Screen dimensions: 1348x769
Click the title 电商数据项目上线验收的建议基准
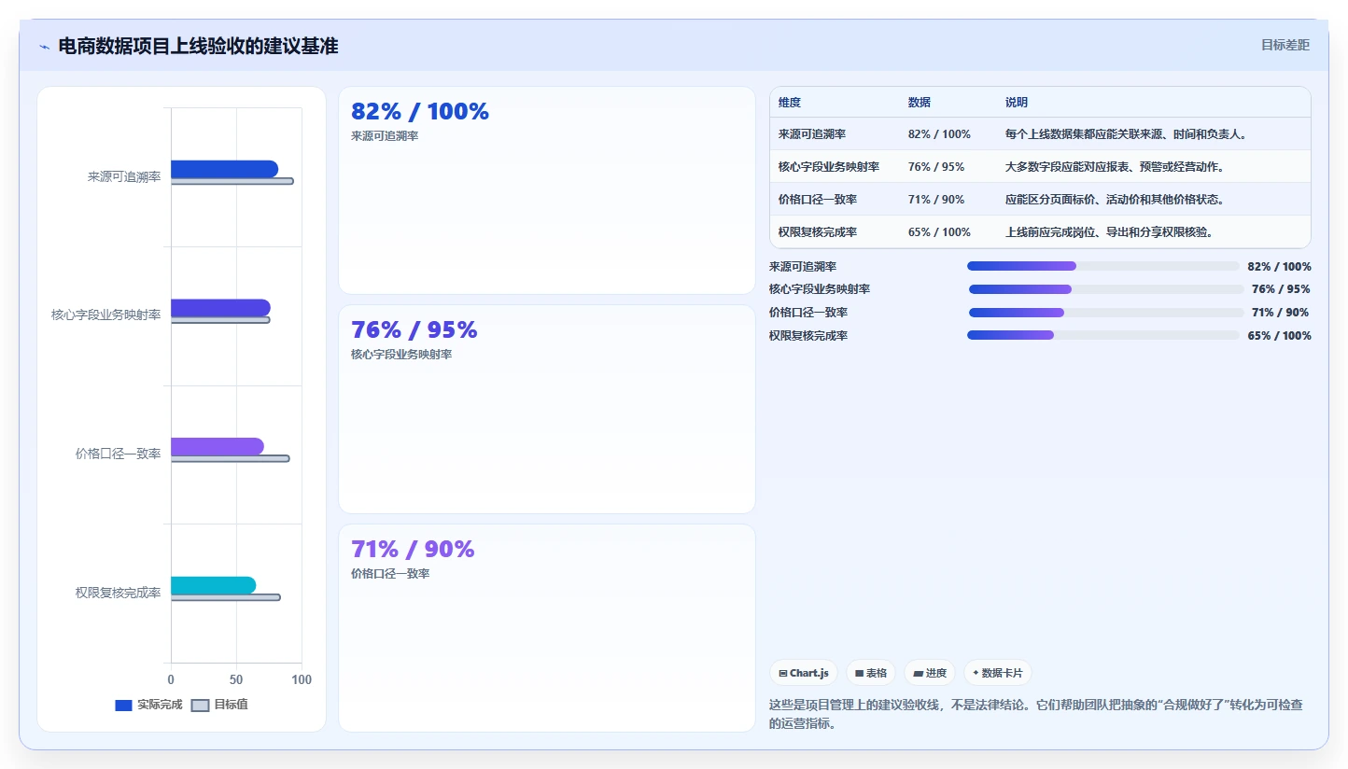point(198,46)
